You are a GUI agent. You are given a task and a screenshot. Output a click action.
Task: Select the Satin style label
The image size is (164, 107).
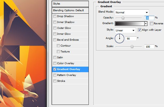[x=60, y=58]
